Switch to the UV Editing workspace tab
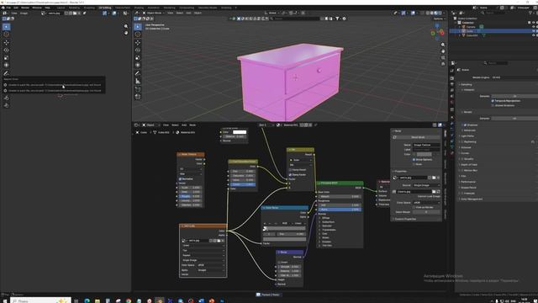538x303 pixels. click(x=104, y=8)
